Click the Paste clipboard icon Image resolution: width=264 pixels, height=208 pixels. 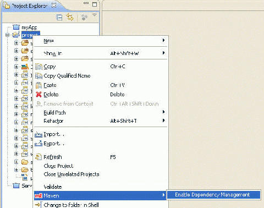coord(38,85)
